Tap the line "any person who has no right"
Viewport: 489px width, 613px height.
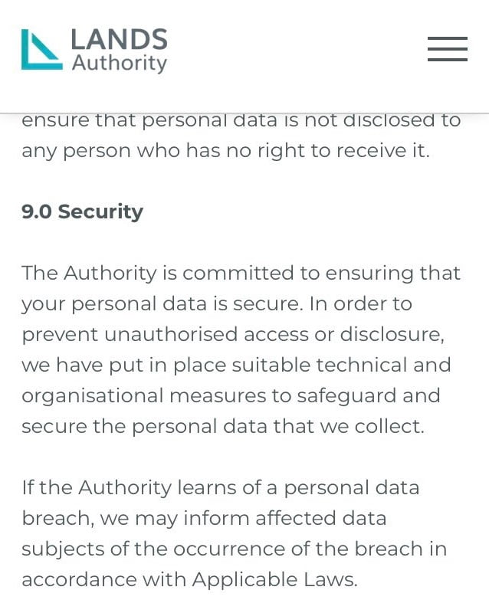pyautogui.click(x=225, y=151)
